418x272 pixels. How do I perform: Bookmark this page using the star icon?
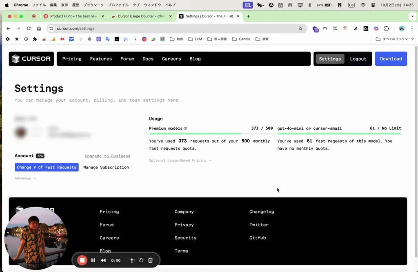(300, 28)
